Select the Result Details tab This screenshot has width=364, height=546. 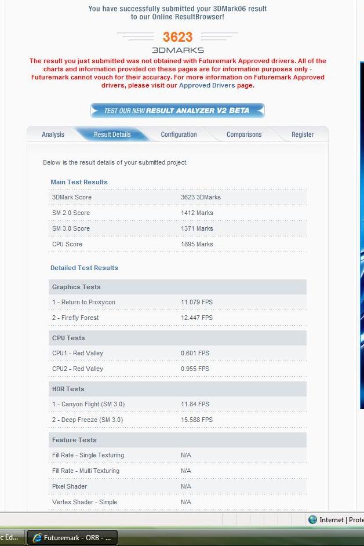click(x=112, y=134)
